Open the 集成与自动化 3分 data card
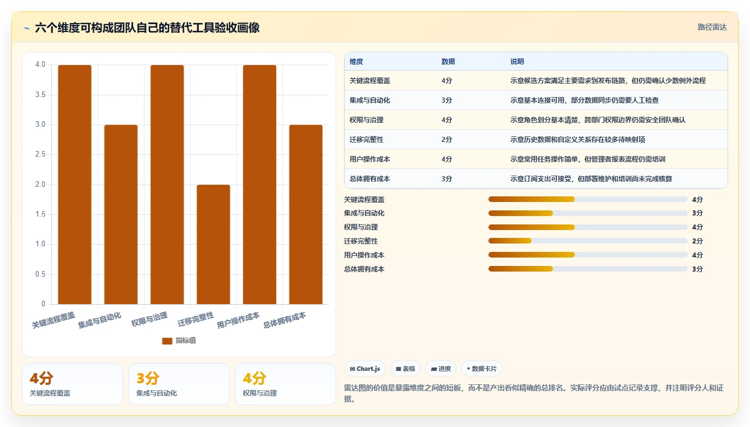 179,384
